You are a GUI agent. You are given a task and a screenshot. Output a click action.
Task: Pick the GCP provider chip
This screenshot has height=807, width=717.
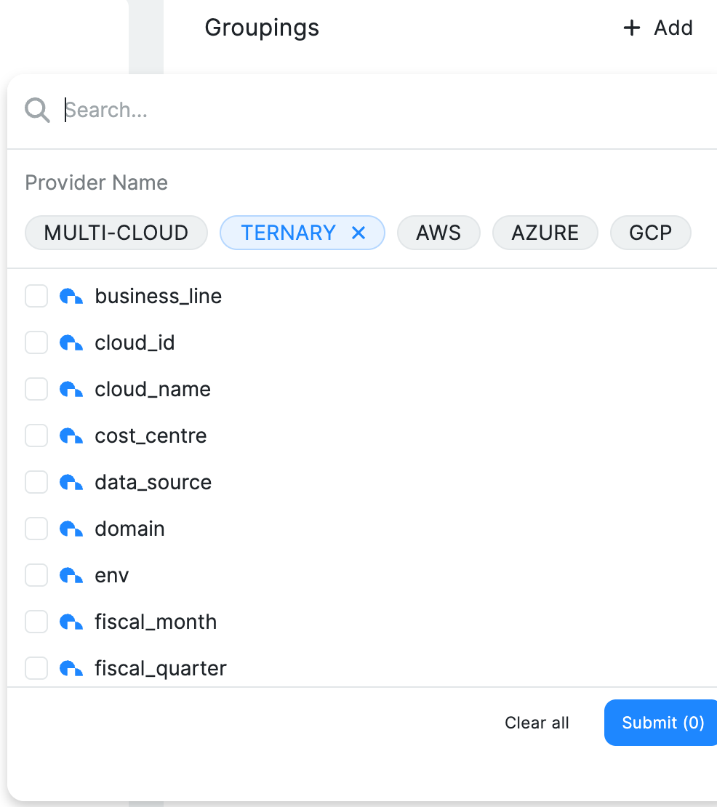coord(651,233)
